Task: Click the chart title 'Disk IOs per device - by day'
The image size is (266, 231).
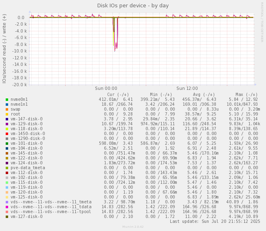Action: (x=133, y=6)
